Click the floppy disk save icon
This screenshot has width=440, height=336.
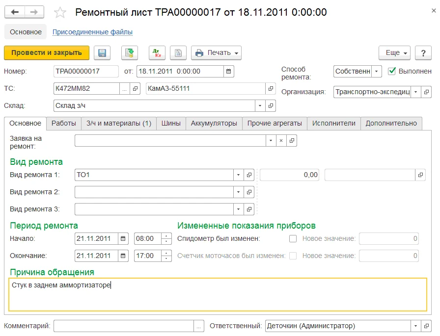[103, 53]
